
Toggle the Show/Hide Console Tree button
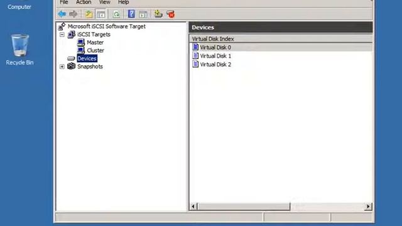[101, 14]
